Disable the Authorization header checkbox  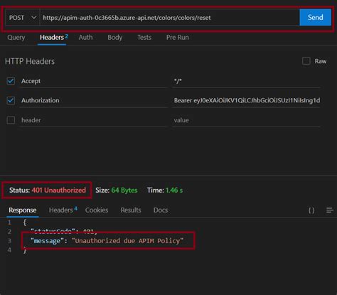tap(11, 100)
